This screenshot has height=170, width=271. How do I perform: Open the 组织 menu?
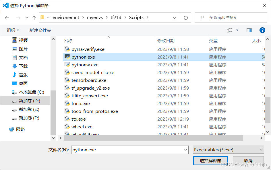click(13, 30)
